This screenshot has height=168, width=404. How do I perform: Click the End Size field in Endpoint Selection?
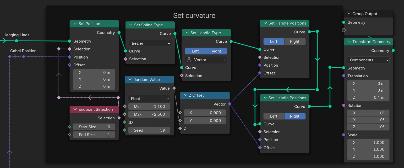pyautogui.click(x=94, y=135)
